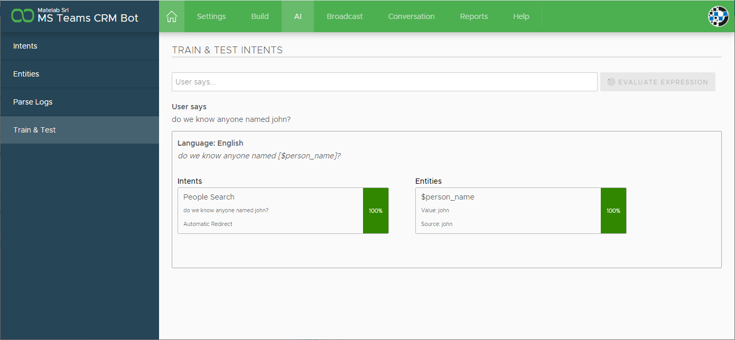The image size is (735, 340).
Task: Open the user avatar in top corner
Action: click(718, 16)
